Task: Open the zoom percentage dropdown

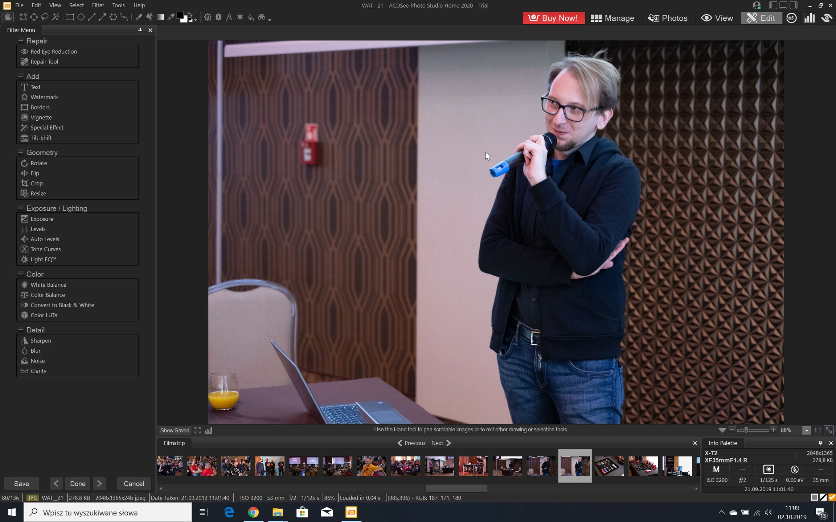Action: pyautogui.click(x=806, y=430)
